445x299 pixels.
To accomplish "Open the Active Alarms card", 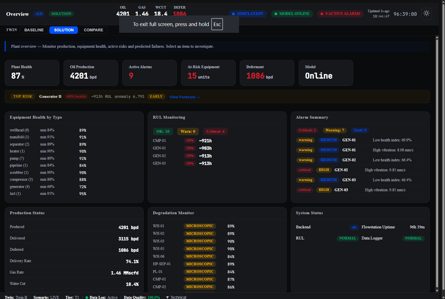I will pyautogui.click(x=149, y=73).
